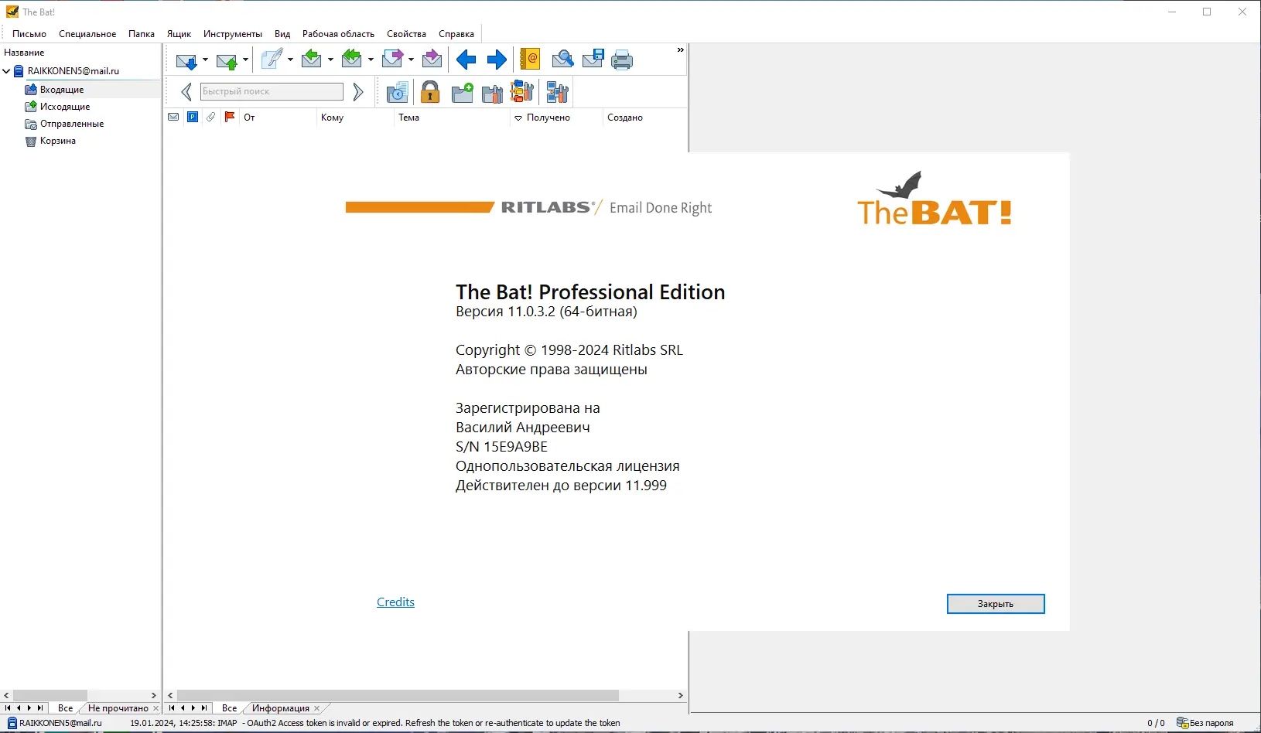This screenshot has width=1261, height=733.
Task: Open the Credits link
Action: tap(395, 602)
